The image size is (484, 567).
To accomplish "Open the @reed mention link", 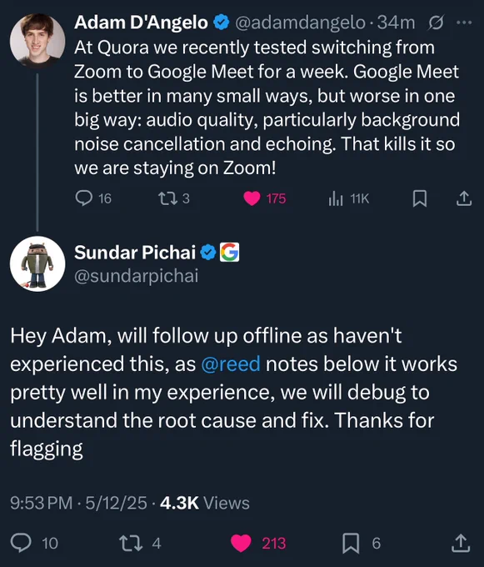I will tap(231, 364).
